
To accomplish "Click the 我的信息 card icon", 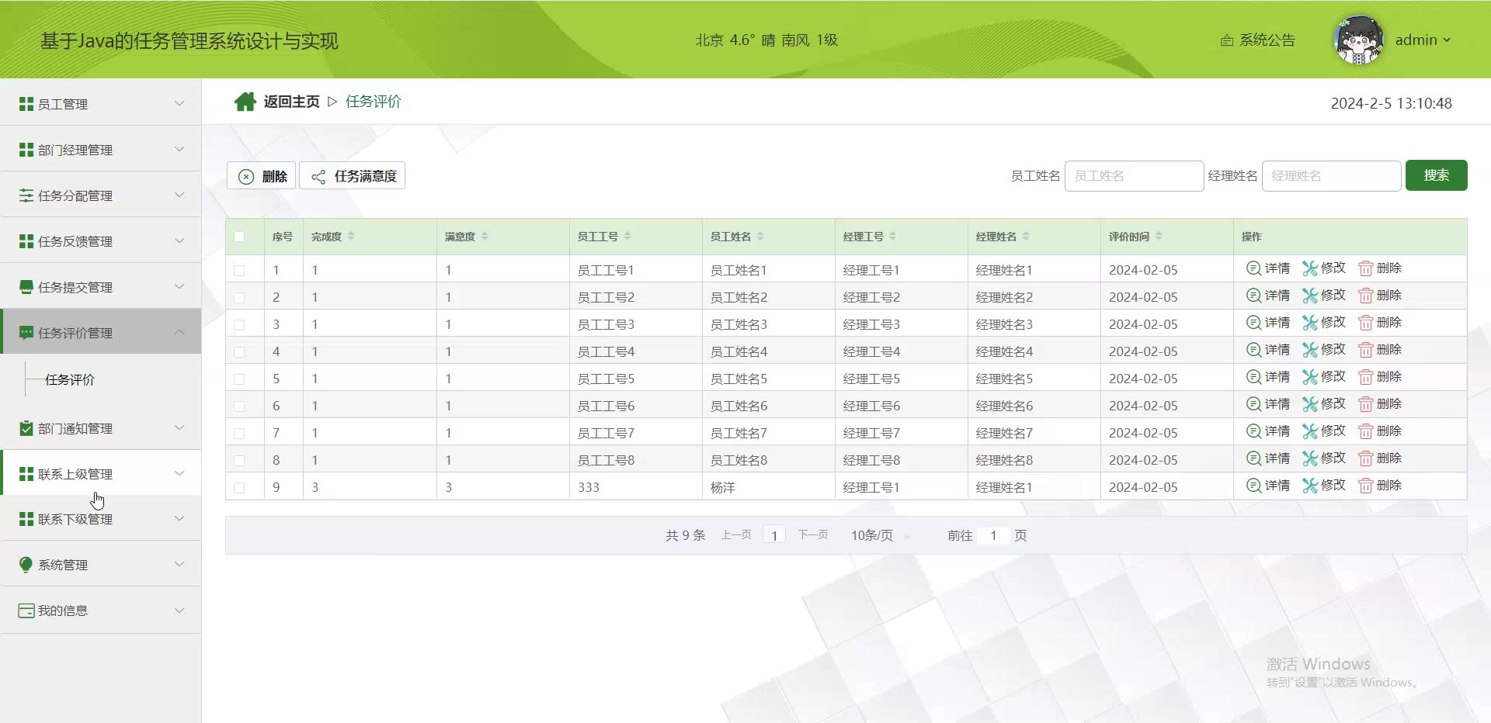I will [x=26, y=611].
